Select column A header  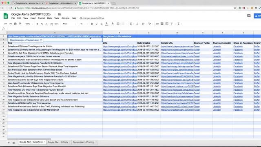(55, 33)
